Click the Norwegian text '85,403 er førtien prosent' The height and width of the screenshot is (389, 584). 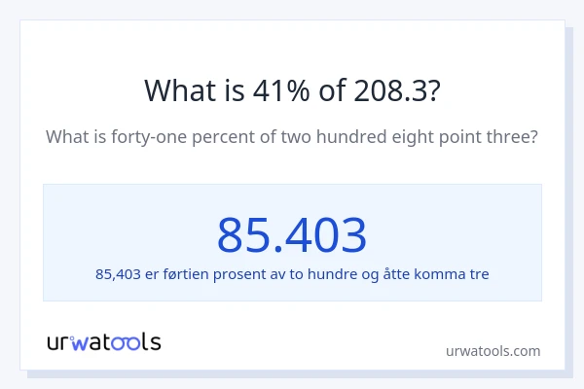tap(292, 274)
